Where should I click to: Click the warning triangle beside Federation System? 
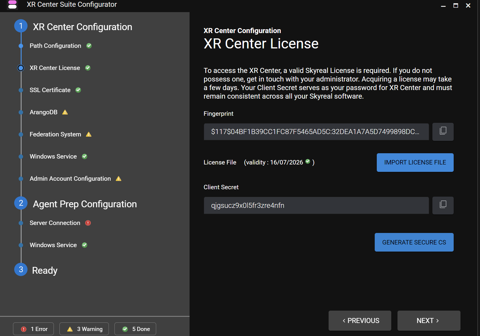click(89, 134)
